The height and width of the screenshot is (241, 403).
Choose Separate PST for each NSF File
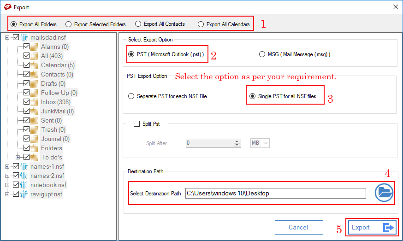click(x=131, y=96)
